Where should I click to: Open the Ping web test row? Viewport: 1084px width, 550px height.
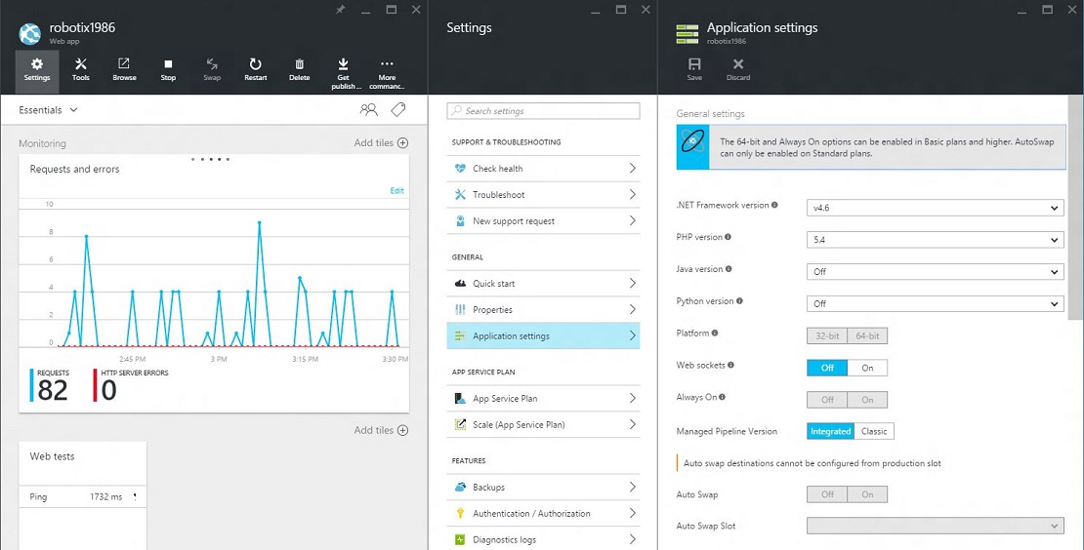pyautogui.click(x=82, y=496)
